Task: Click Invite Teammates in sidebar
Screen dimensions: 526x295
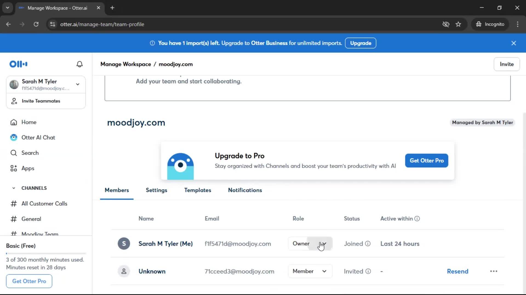Action: coord(41,101)
